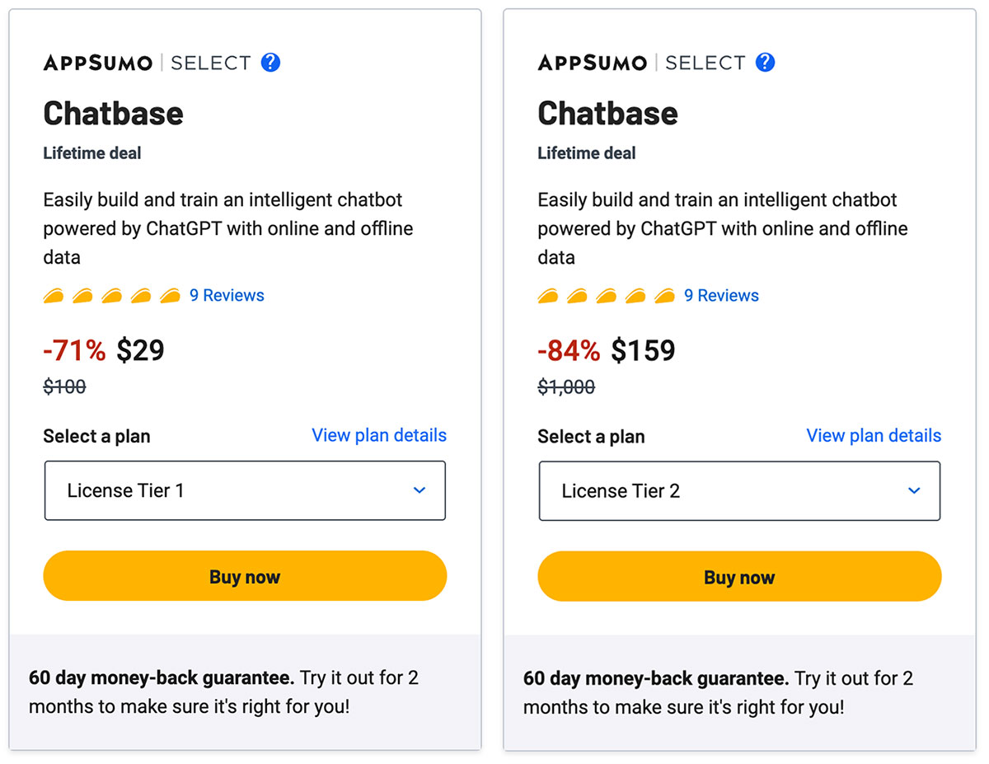This screenshot has width=989, height=764.
Task: Open the License Tier 2 plan dropdown
Action: (739, 490)
